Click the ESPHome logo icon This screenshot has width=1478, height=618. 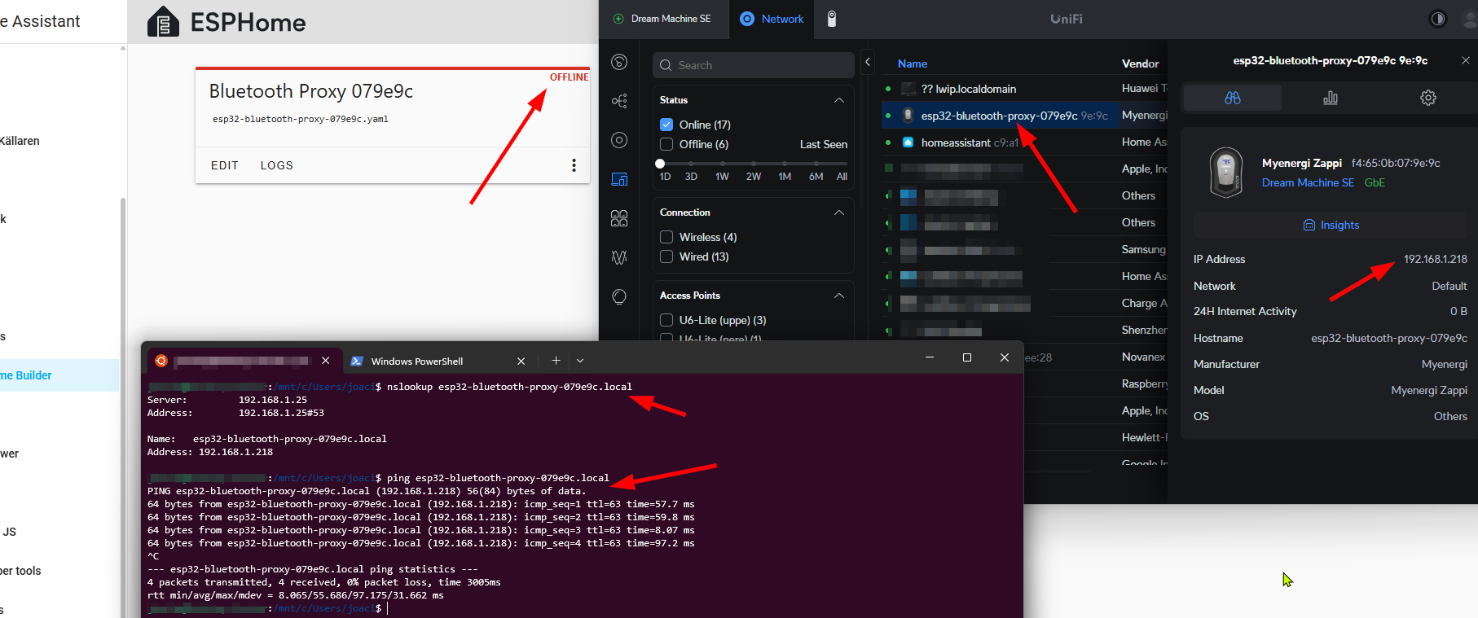(x=163, y=22)
